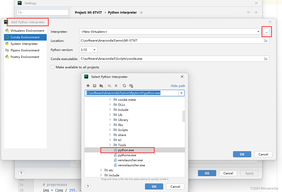Create new folder icon in file chooser
Screen dimensions: 282x192
[x=109, y=86]
